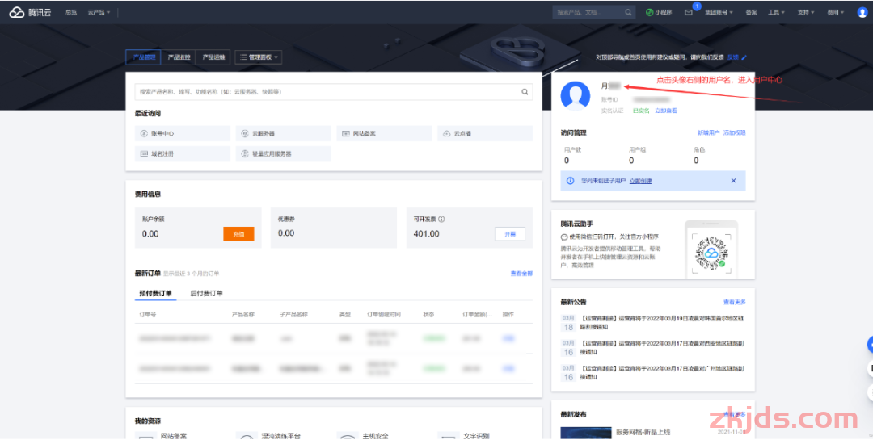Screen dimensions: 873x444
Task: Click the info icon in sub-user notice
Action: (570, 181)
